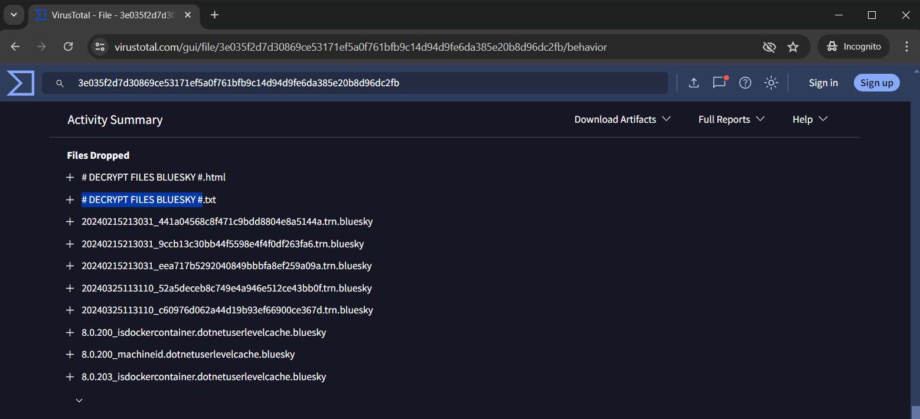The width and height of the screenshot is (920, 419).
Task: Expand 8.0.200_isdockercontainer.dotnetuserlevelcache.bluesky entry
Action: [70, 333]
